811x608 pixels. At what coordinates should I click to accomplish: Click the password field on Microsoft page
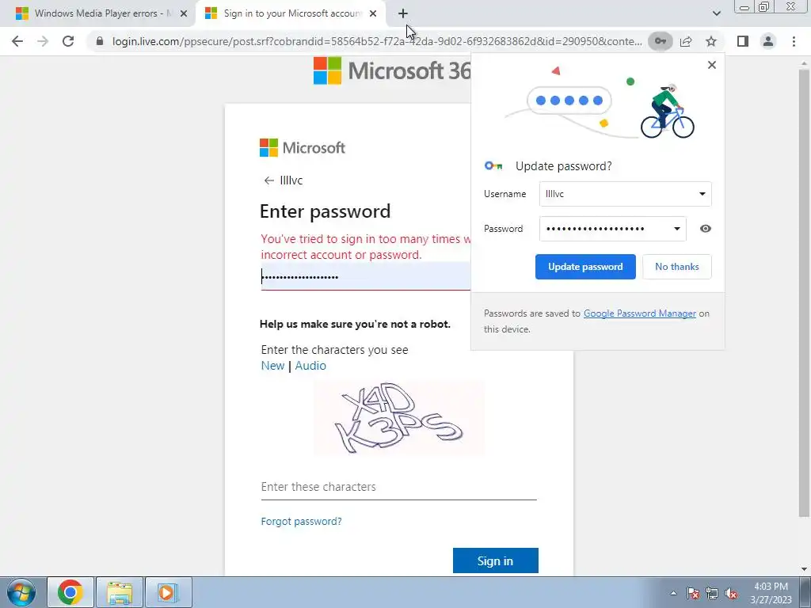coord(365,276)
